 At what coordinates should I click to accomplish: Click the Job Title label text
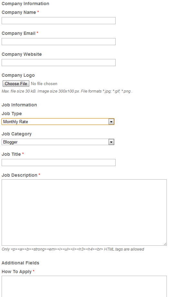[x=11, y=154]
